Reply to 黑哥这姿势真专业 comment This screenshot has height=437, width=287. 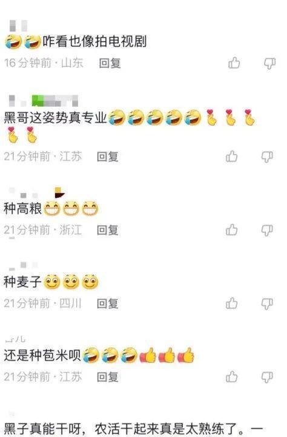[x=108, y=157]
